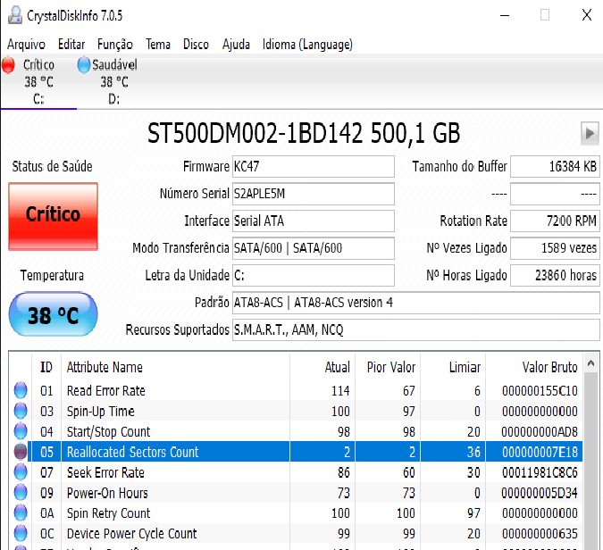This screenshot has height=550, width=603.
Task: Click the Número Serial field S2APLE5M
Action: 313,194
